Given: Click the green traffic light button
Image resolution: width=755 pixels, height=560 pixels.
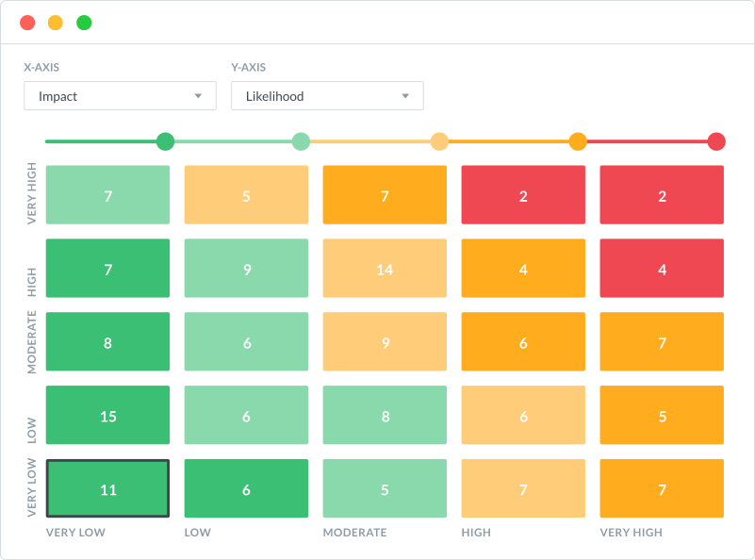Looking at the screenshot, I should click(x=84, y=22).
